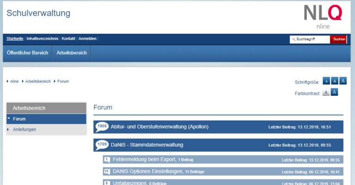Click the bubble icon beside Fehlermeldung beim Export

107,160
